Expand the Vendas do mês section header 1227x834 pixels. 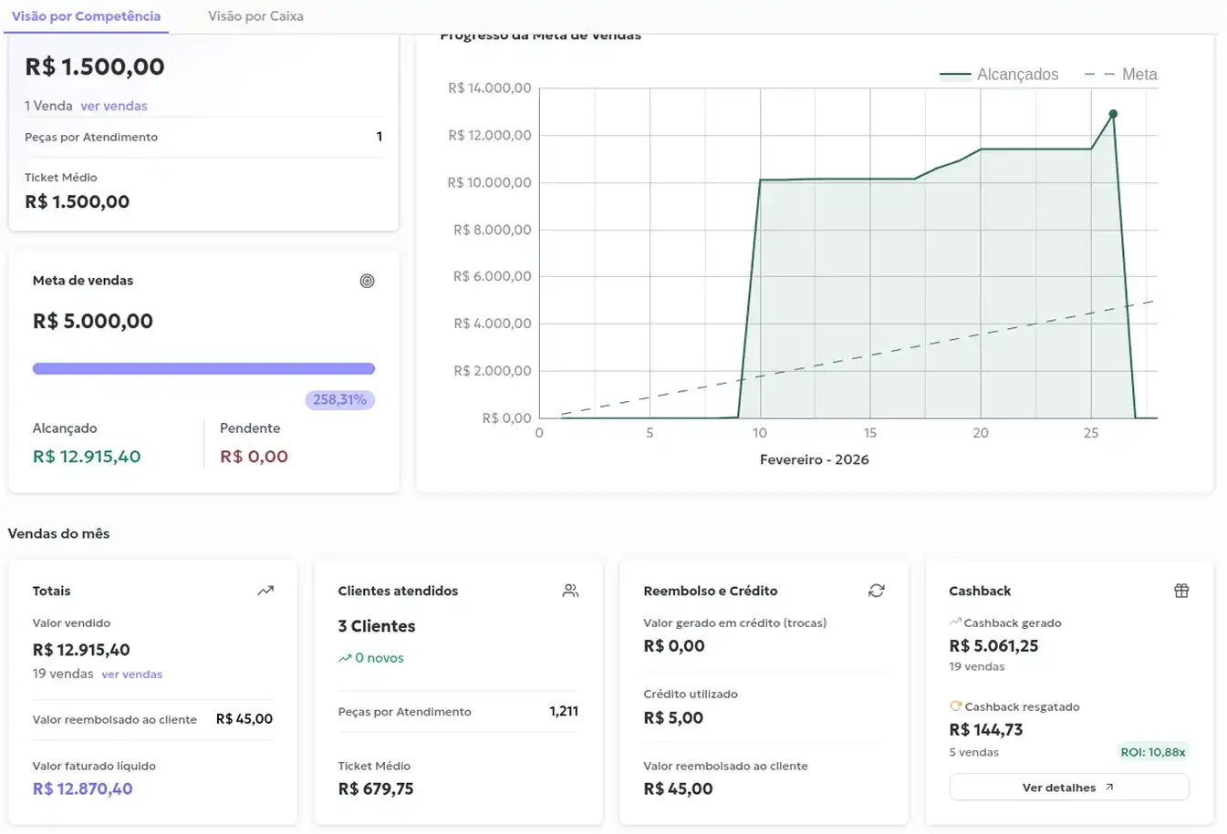pyautogui.click(x=58, y=533)
